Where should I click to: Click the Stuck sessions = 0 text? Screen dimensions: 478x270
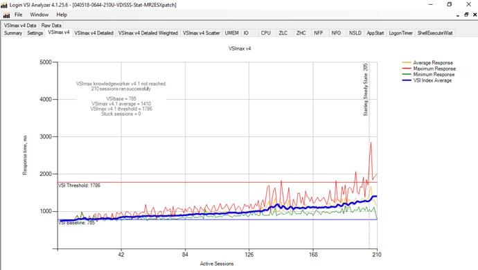[121, 114]
